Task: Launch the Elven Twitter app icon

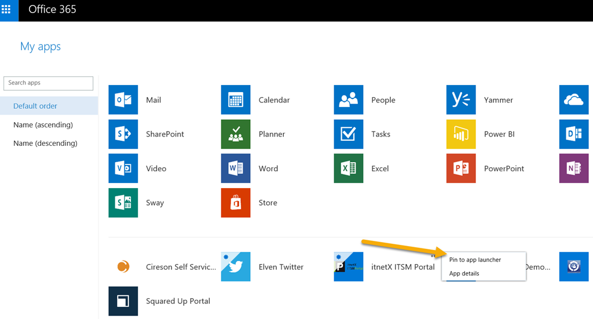Action: 236,267
